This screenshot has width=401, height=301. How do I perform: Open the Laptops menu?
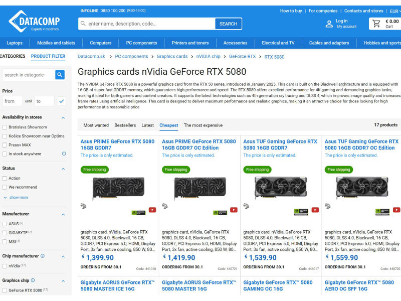15,43
